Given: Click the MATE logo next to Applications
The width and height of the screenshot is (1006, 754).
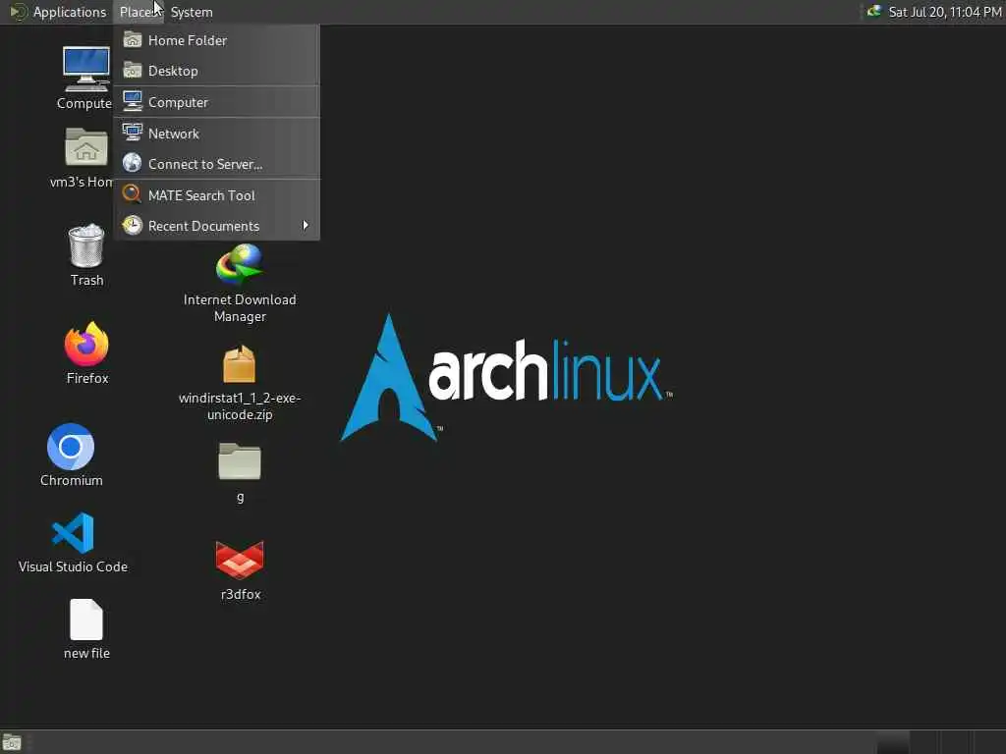Looking at the screenshot, I should tap(18, 12).
